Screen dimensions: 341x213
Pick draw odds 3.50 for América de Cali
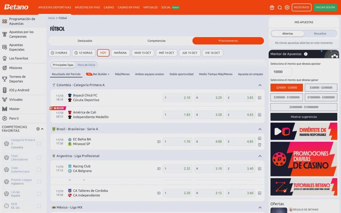(209, 115)
